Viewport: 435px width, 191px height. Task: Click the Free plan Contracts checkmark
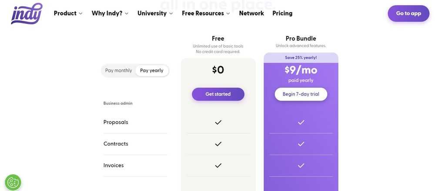click(218, 144)
